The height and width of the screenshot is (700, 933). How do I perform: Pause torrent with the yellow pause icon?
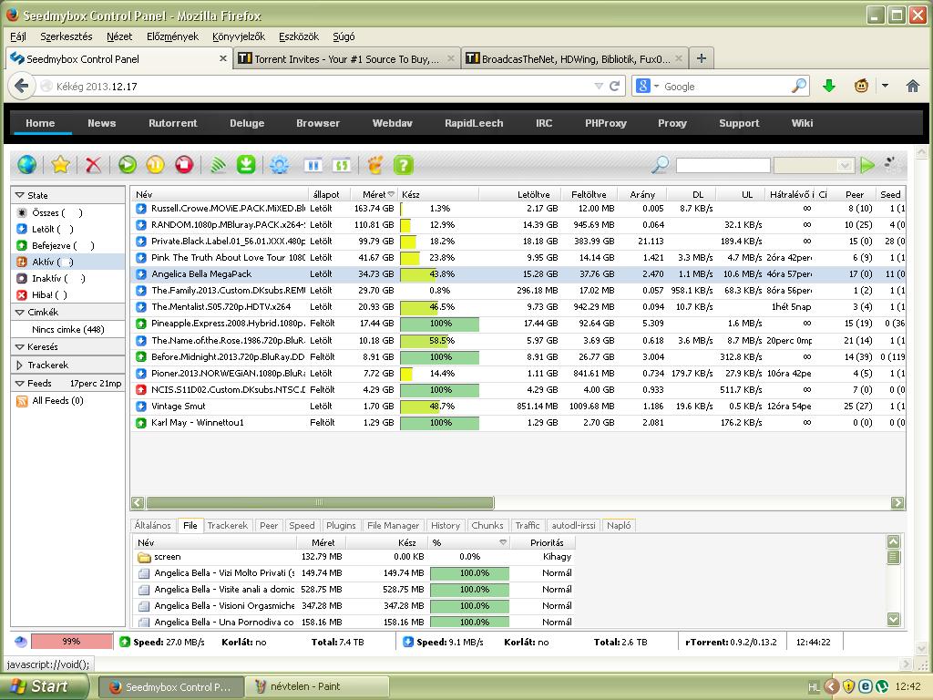pos(155,165)
